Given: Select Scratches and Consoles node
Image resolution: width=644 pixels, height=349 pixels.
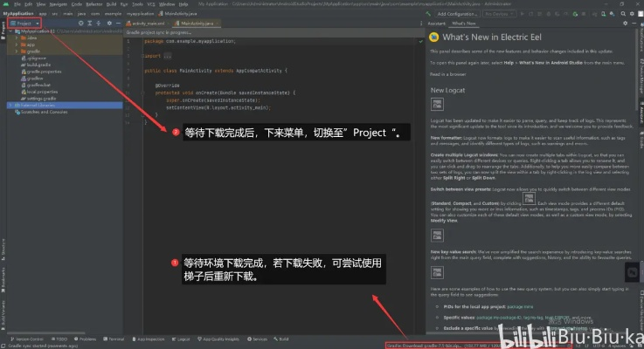Looking at the screenshot, I should (x=44, y=112).
